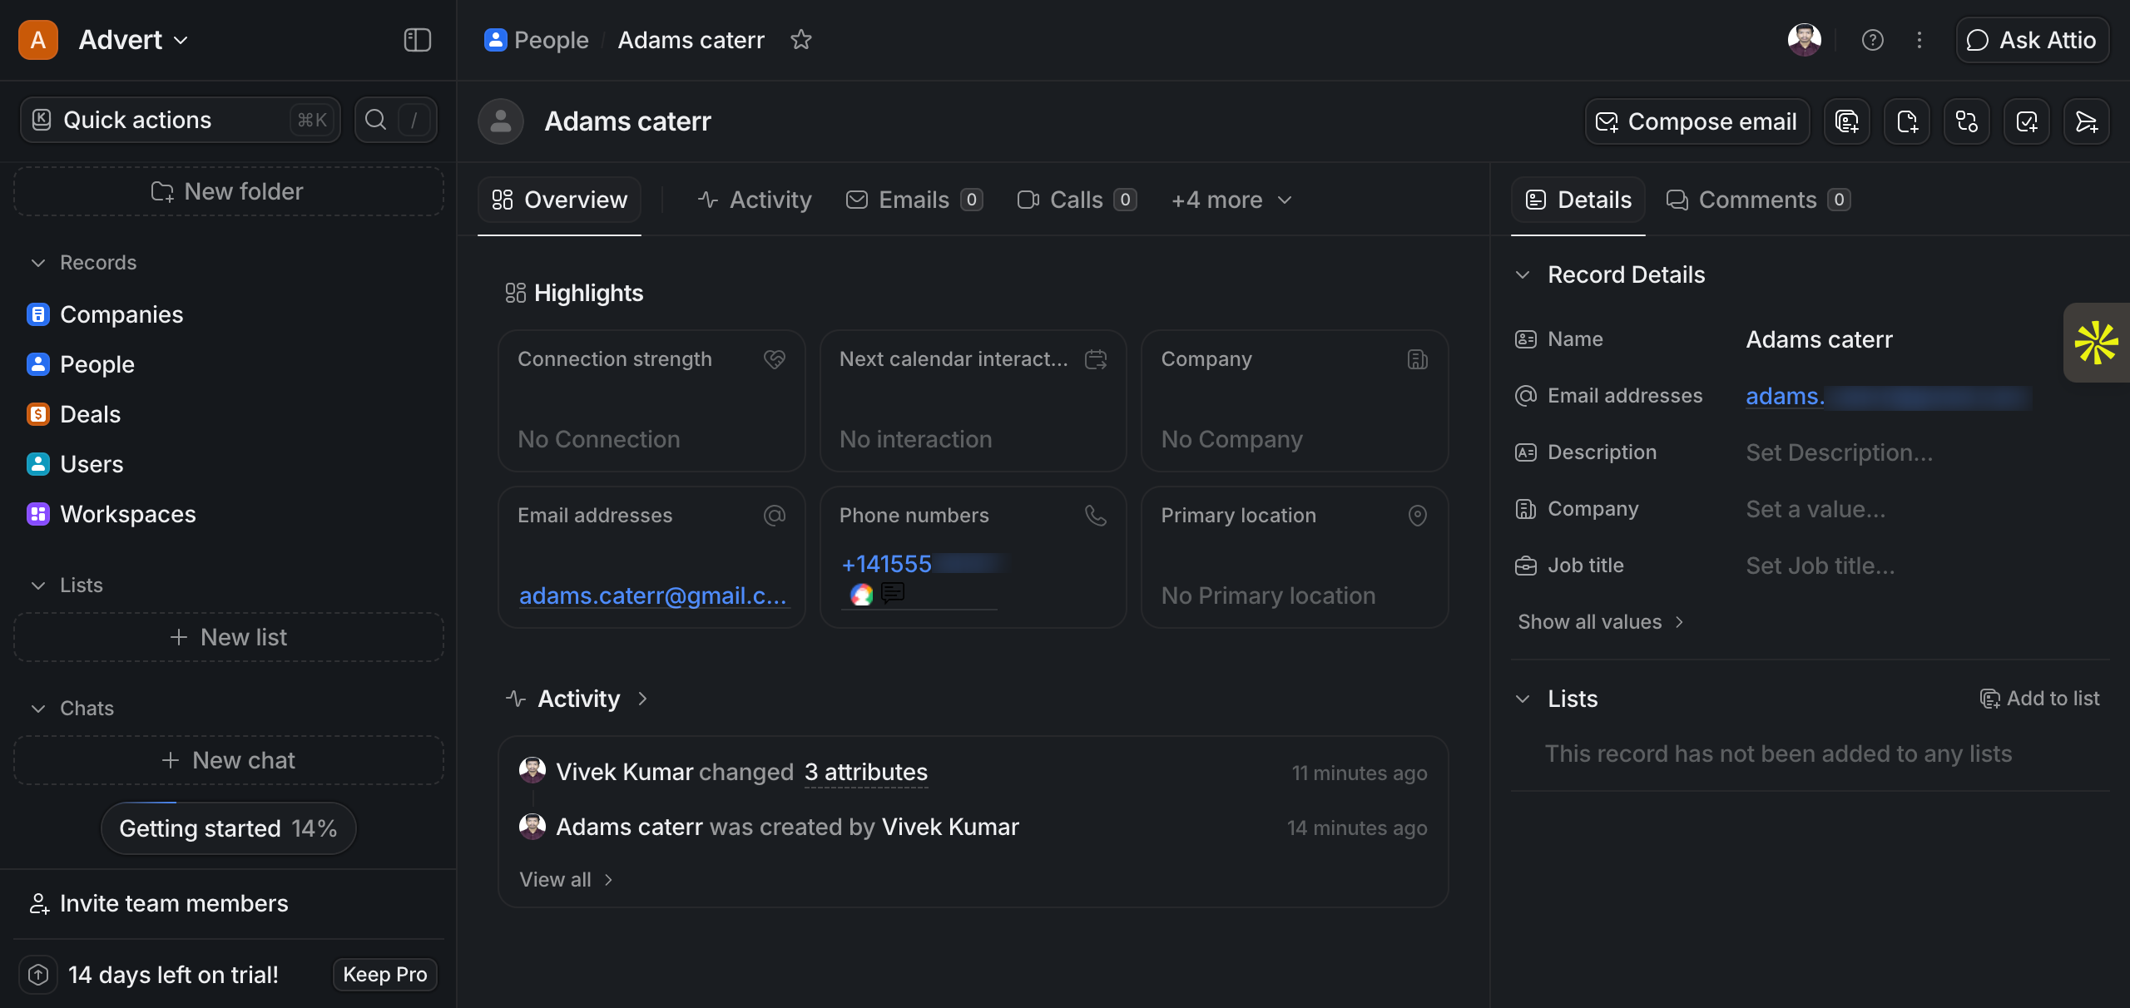Link a record using the toolbar icon

pos(1966,121)
